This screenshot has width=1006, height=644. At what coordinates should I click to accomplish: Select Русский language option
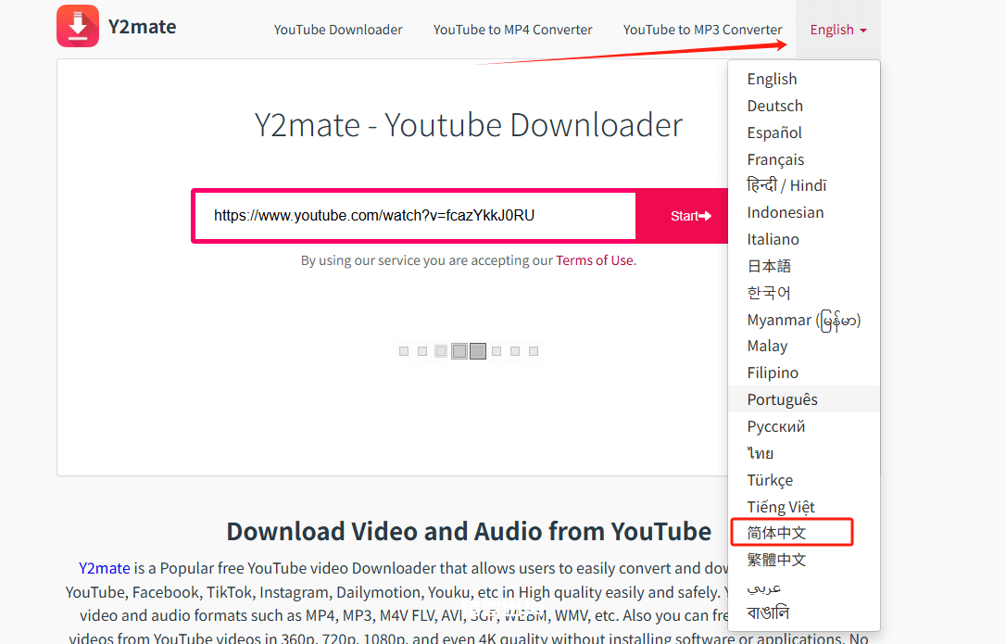[778, 425]
